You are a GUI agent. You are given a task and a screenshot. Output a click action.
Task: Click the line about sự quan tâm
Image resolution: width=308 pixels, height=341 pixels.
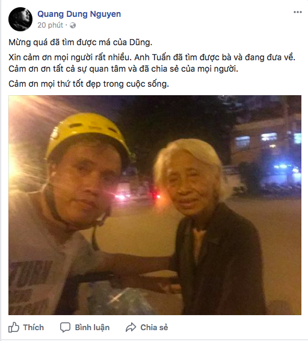(x=123, y=69)
